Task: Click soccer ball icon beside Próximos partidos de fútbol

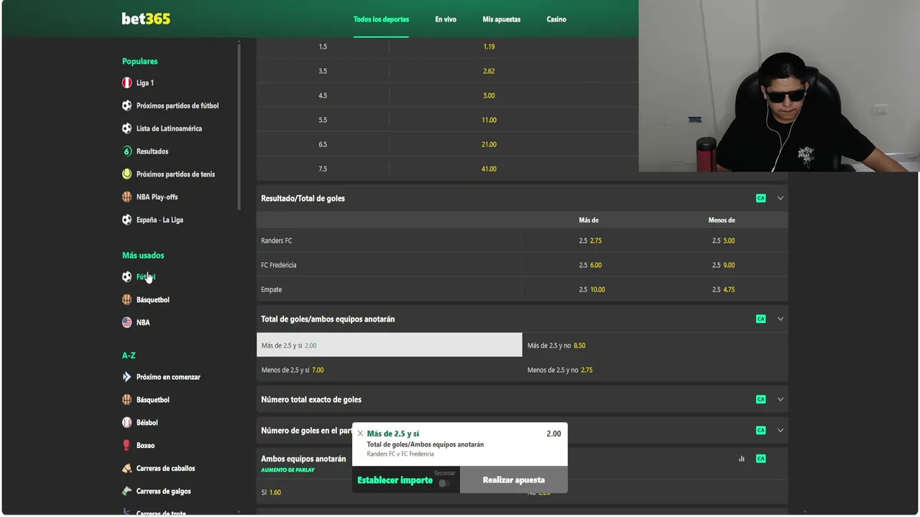Action: [x=127, y=106]
